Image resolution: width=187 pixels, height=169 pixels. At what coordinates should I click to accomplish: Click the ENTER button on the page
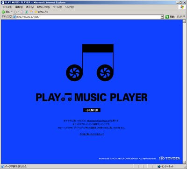tap(92, 110)
